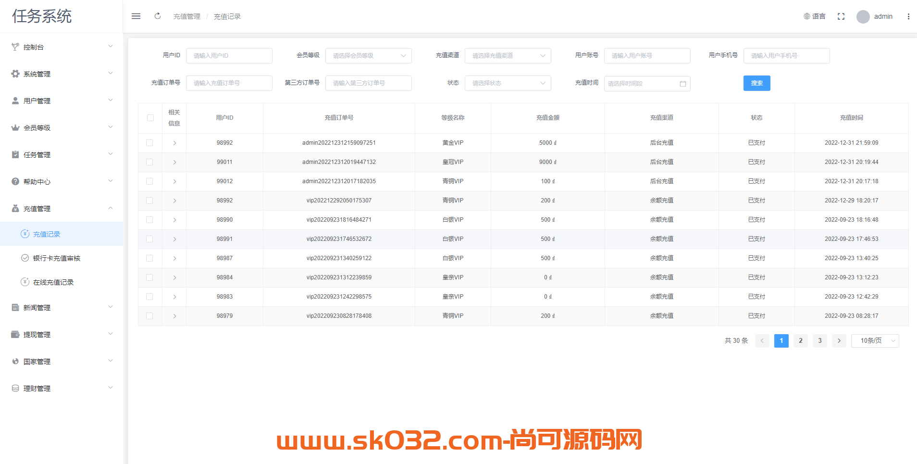Viewport: 917px width, 464px height.
Task: Collapse the 充值管理 menu chevron
Action: (x=111, y=208)
